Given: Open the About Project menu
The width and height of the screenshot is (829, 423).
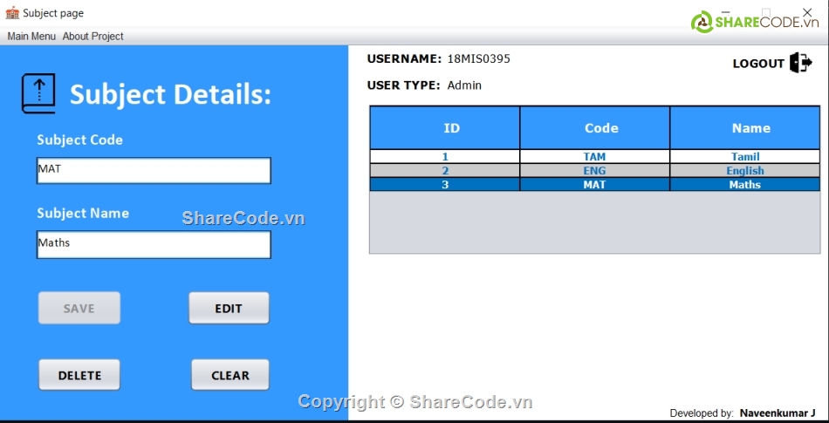Looking at the screenshot, I should click(92, 37).
